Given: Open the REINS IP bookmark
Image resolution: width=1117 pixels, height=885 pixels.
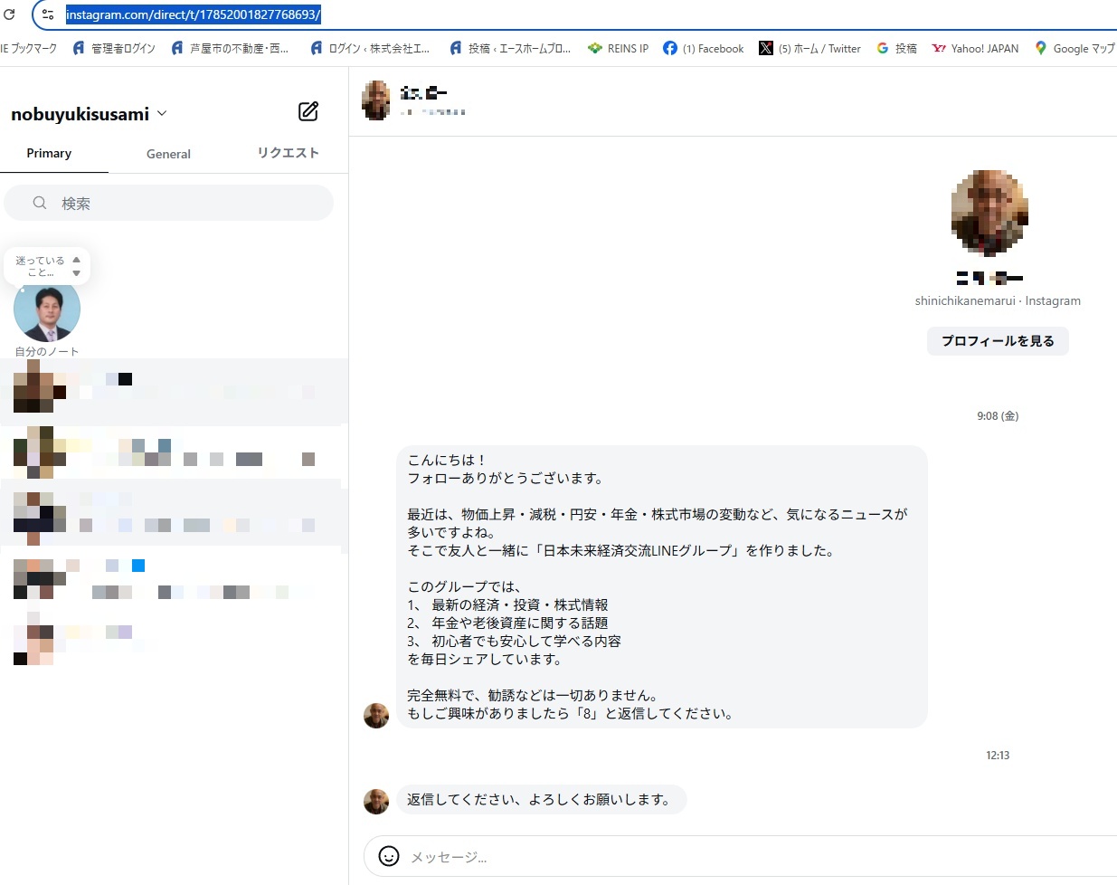Looking at the screenshot, I should 618,49.
